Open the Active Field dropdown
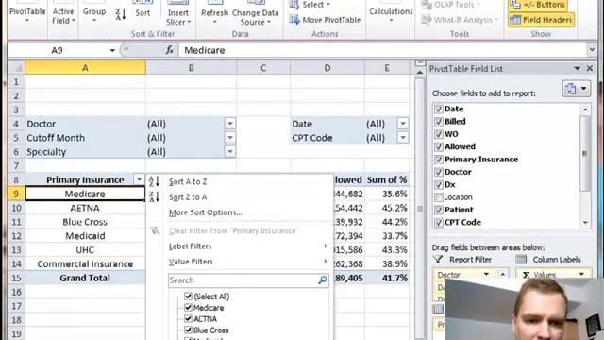This screenshot has height=340, width=604. tap(63, 15)
